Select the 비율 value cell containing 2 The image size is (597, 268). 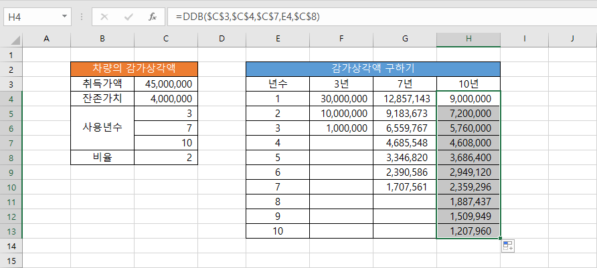tap(166, 158)
